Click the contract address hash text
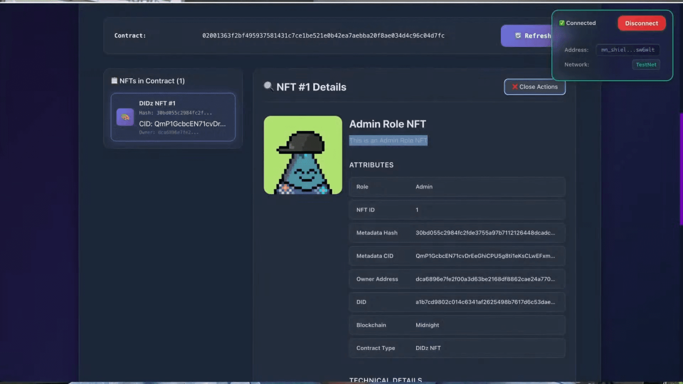This screenshot has width=683, height=384. 323,36
